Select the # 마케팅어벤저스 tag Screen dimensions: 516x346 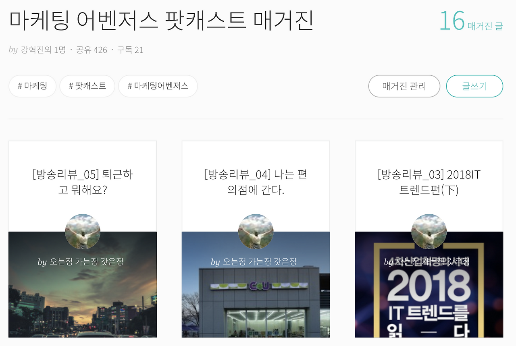(x=158, y=86)
